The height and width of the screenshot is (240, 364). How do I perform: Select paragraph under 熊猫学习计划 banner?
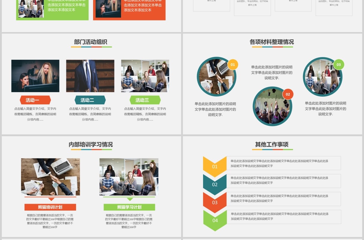tap(129, 221)
